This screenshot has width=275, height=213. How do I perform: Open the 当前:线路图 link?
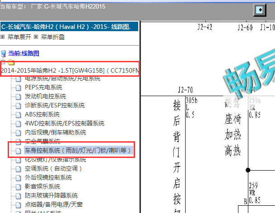click(23, 53)
